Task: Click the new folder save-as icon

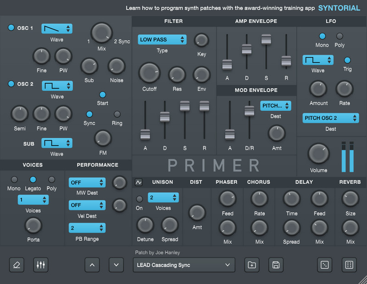Action: tap(252, 265)
